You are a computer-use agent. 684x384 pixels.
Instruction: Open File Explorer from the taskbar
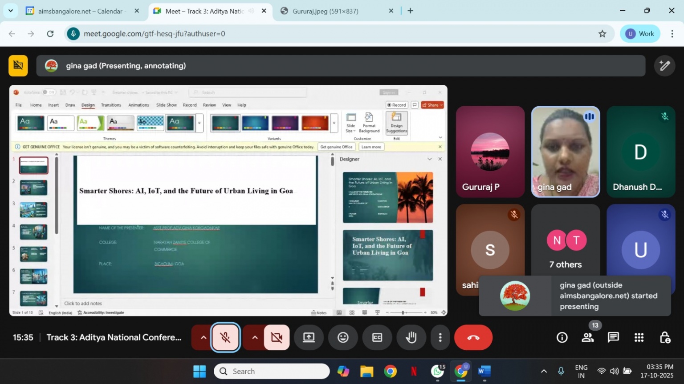(x=366, y=371)
